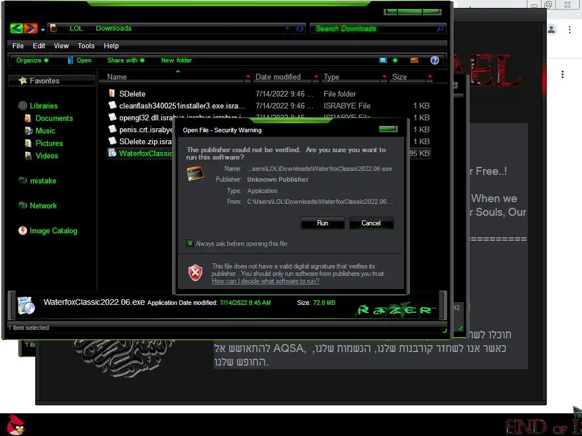Open the Music library
Viewport: 582px width, 436px height.
click(x=40, y=131)
